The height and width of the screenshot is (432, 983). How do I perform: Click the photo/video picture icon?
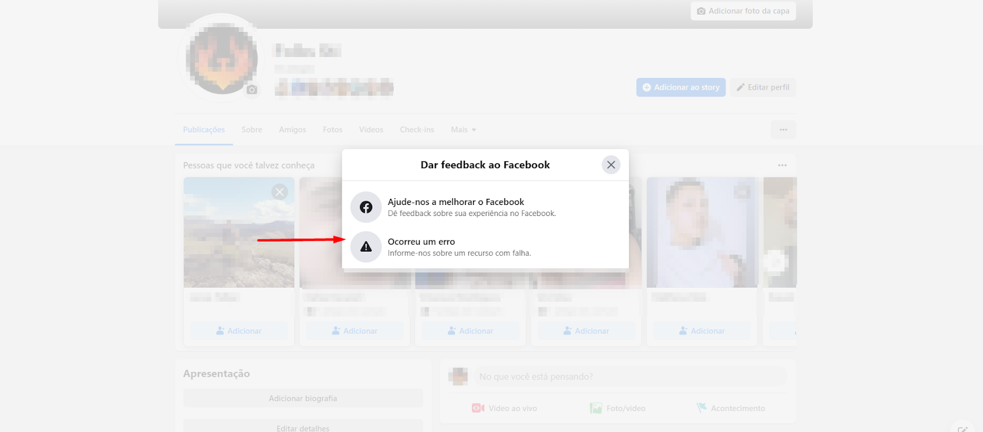pyautogui.click(x=596, y=408)
